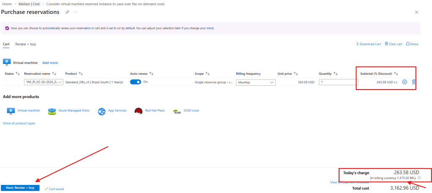Sort by the Product column header
This screenshot has height=193, width=432.
point(74,73)
